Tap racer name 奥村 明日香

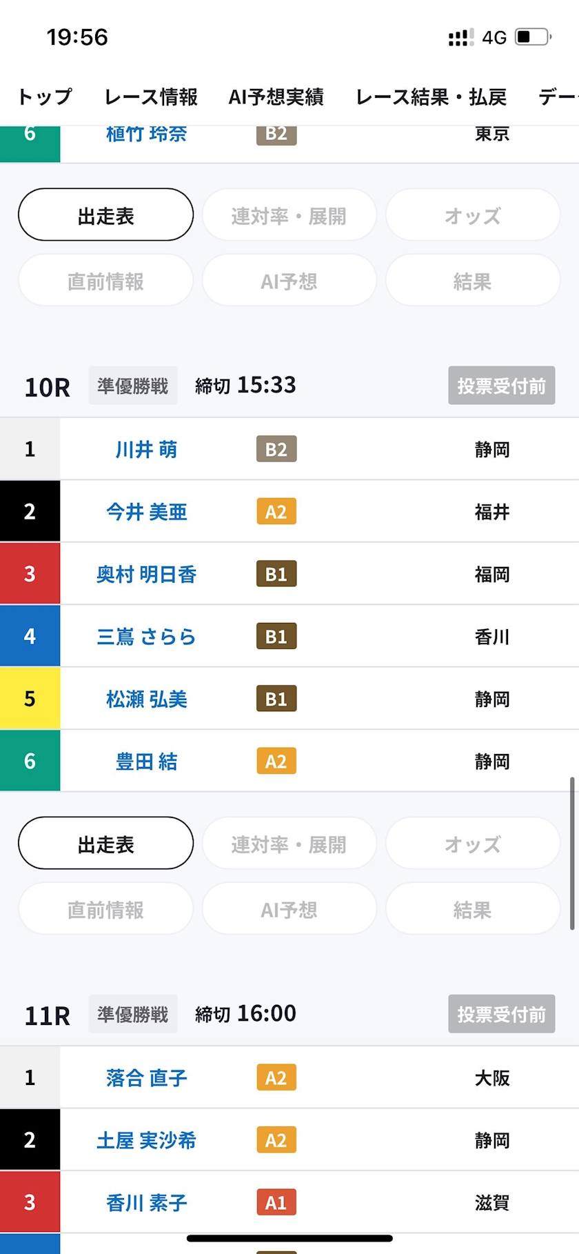[x=146, y=574]
